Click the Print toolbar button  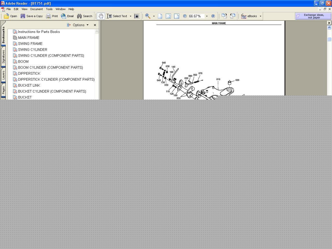52,16
